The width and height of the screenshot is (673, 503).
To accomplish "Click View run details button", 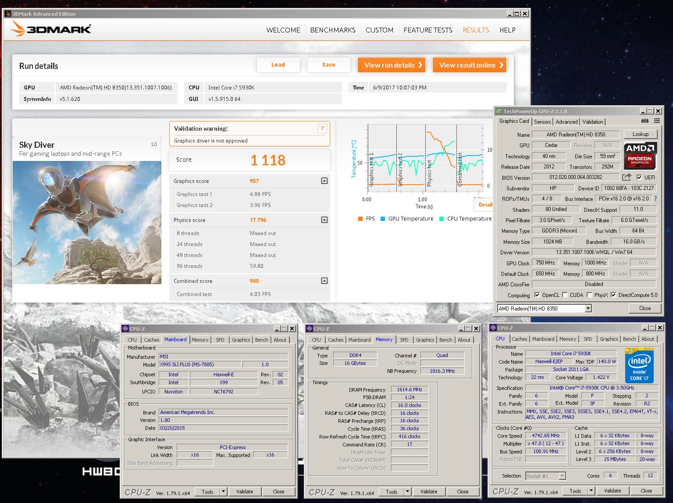I will pyautogui.click(x=392, y=65).
